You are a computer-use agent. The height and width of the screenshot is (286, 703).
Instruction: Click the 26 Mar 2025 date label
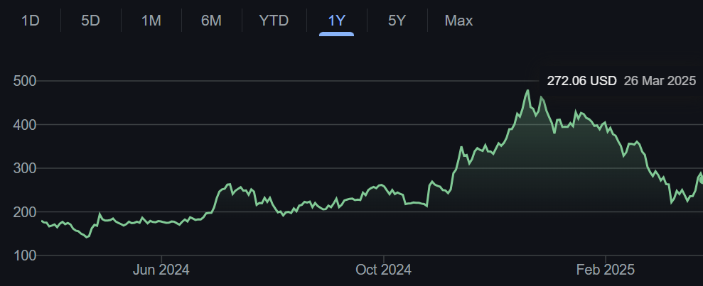pos(660,81)
